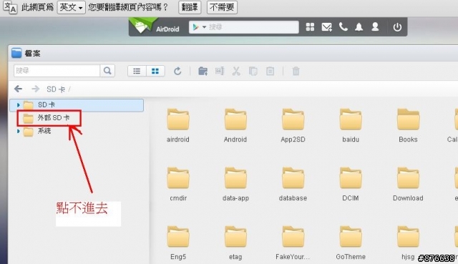Image resolution: width=458 pixels, height=264 pixels.
Task: Refresh the file list
Action: [177, 71]
